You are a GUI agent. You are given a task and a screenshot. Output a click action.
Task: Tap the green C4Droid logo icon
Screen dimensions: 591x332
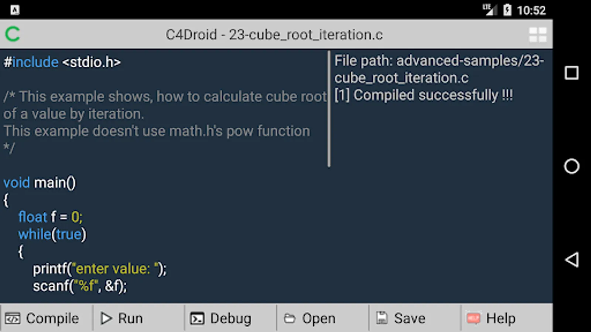[13, 34]
